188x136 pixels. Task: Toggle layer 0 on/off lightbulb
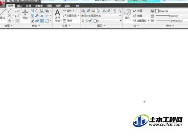pyautogui.click(x=83, y=21)
